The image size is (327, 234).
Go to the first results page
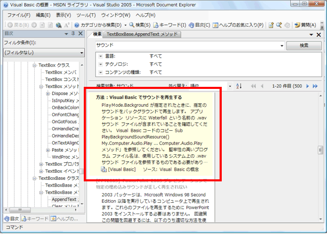253,86
